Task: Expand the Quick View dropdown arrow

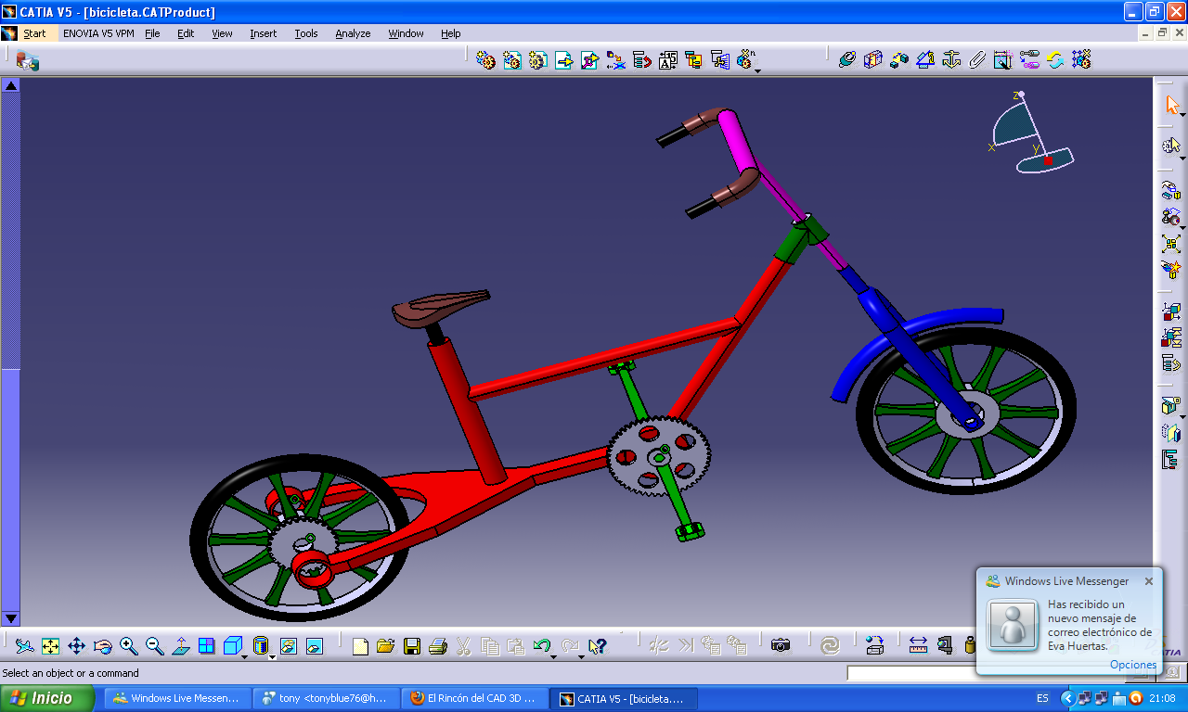Action: [245, 656]
